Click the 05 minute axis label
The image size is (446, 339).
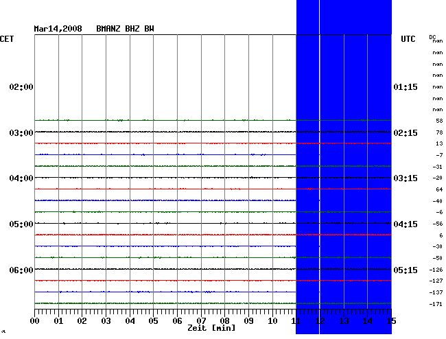point(153,321)
